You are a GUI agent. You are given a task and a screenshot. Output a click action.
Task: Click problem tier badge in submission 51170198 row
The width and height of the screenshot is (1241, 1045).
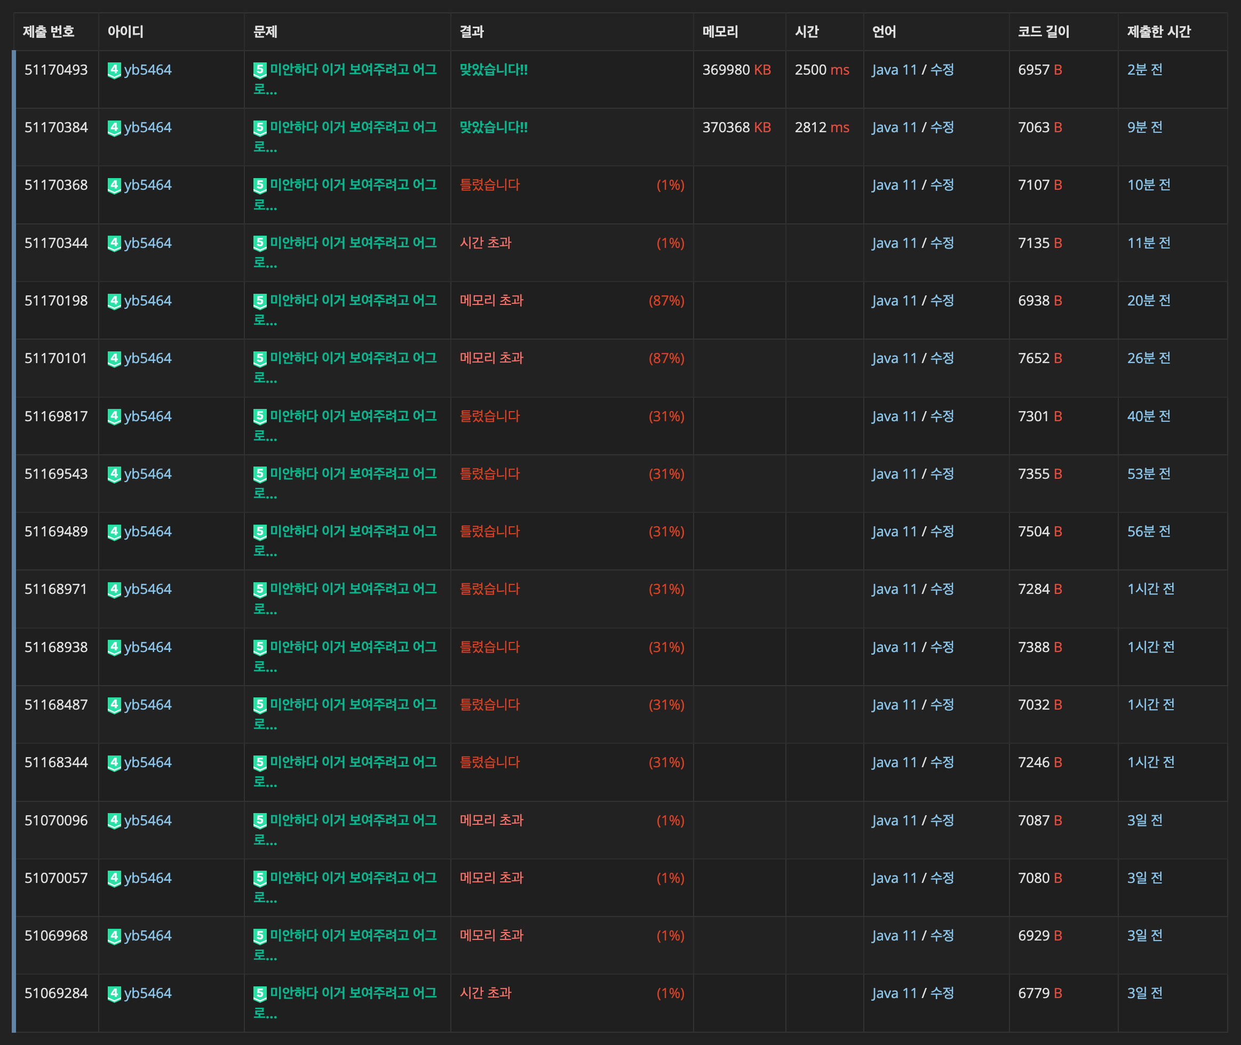tap(260, 301)
